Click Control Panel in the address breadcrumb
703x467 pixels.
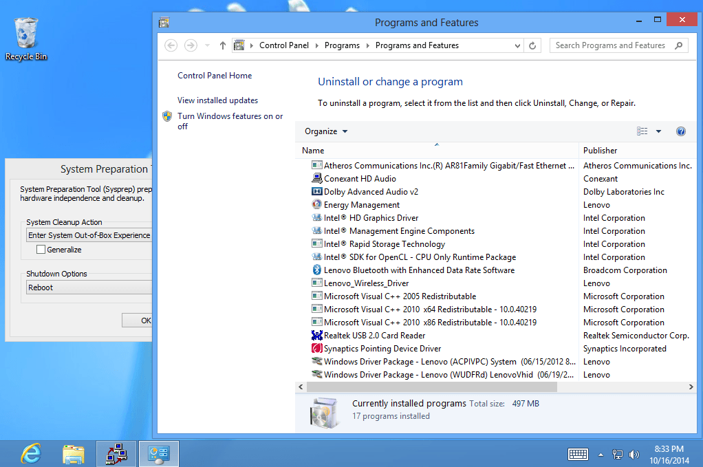click(x=284, y=45)
